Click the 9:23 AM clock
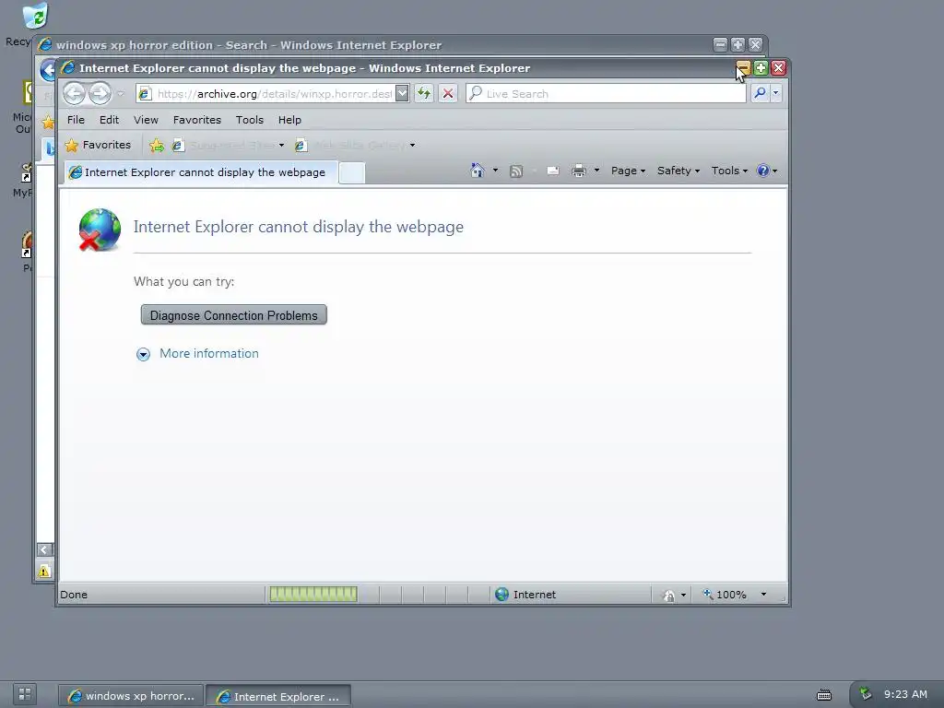Viewport: 944px width, 708px height. 905,694
